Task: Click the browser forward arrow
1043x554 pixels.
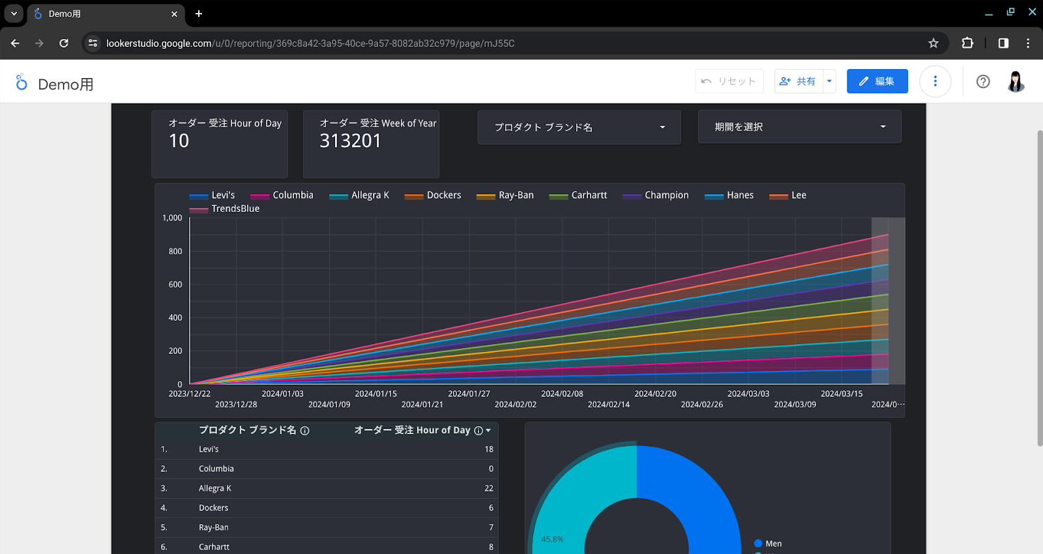Action: 39,43
